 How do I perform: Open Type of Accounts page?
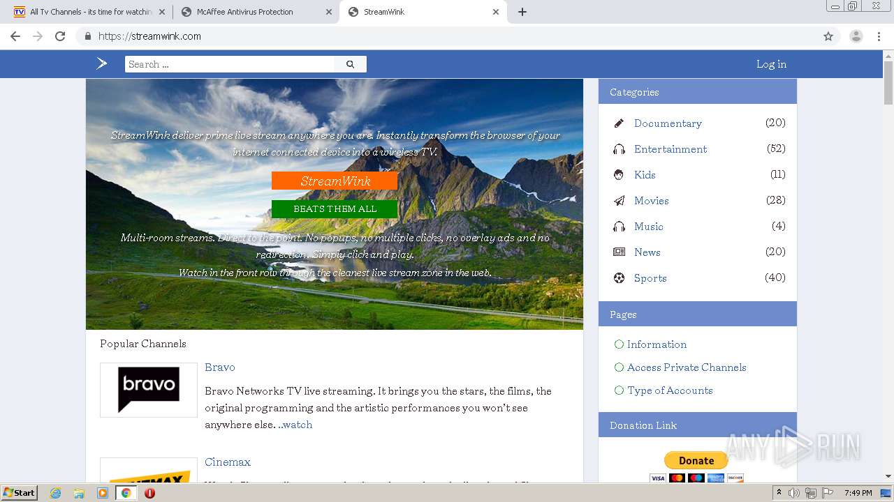pyautogui.click(x=670, y=390)
